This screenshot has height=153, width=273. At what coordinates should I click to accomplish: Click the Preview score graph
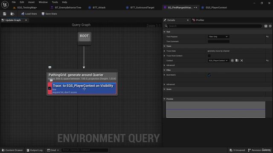coord(216,110)
